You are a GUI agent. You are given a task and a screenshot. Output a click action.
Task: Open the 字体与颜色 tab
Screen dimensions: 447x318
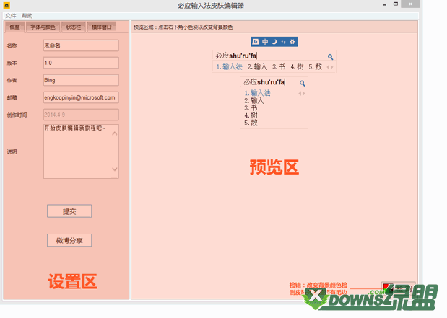coord(43,27)
